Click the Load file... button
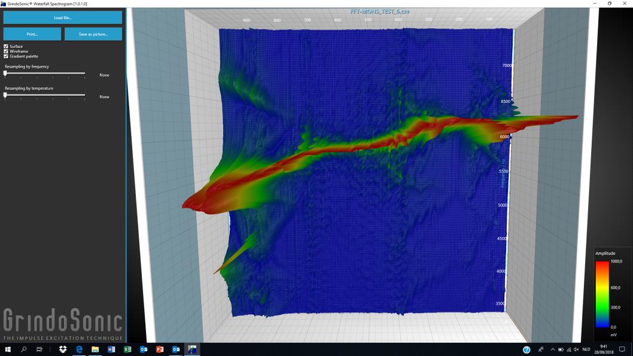The width and height of the screenshot is (633, 356). tap(63, 17)
